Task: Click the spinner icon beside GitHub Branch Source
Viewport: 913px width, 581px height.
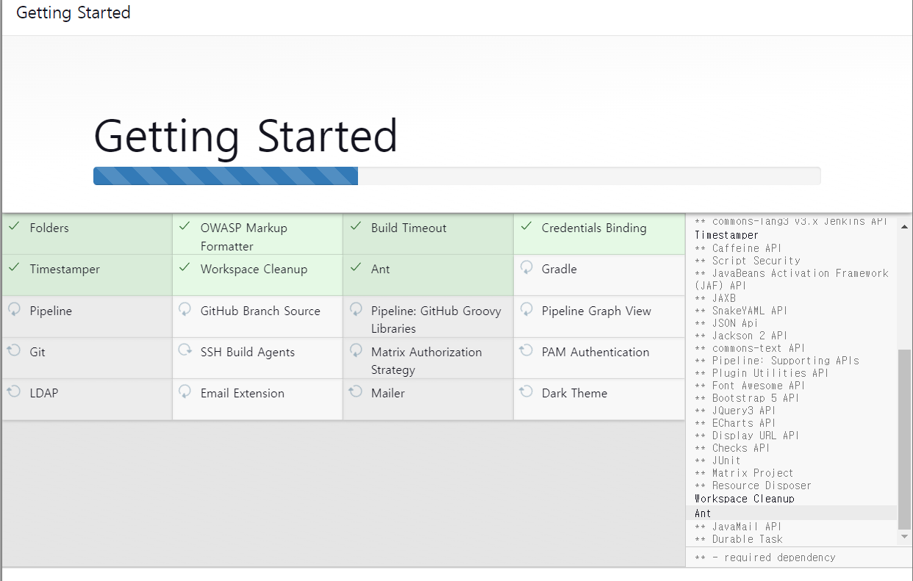Action: 185,309
